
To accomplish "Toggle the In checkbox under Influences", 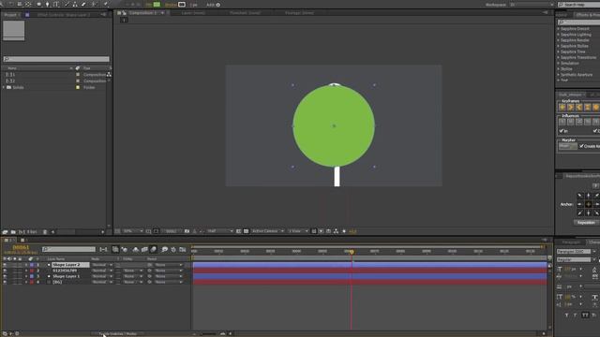I will (x=562, y=131).
